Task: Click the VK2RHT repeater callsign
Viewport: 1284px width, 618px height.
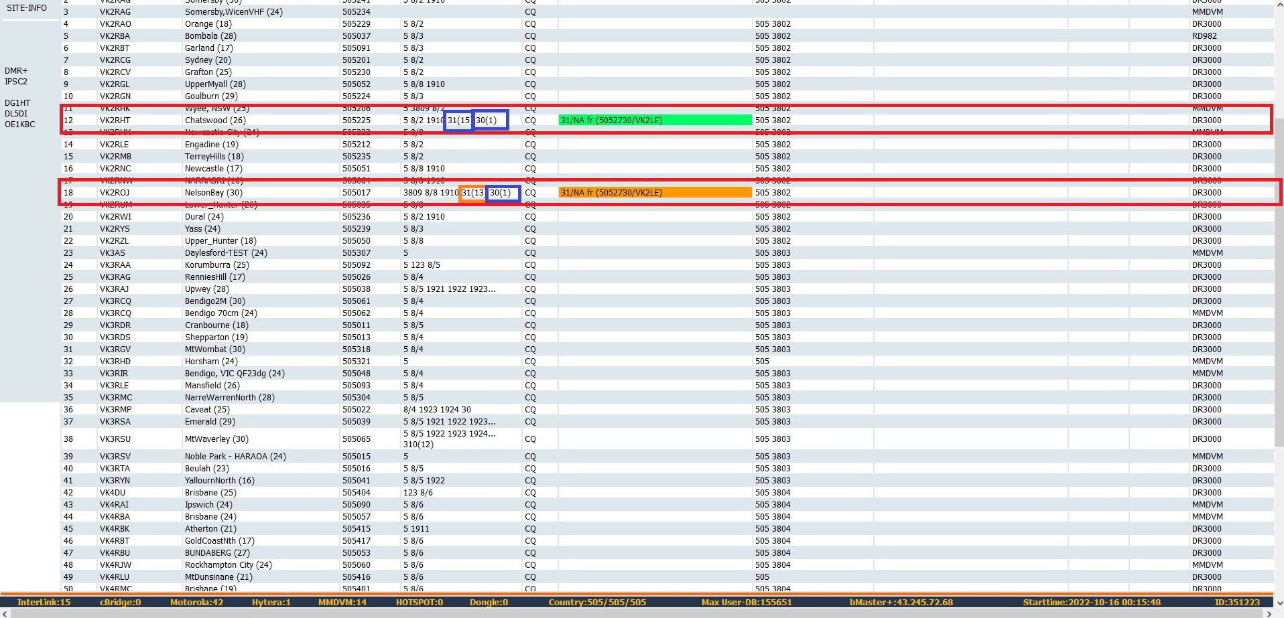Action: (115, 121)
